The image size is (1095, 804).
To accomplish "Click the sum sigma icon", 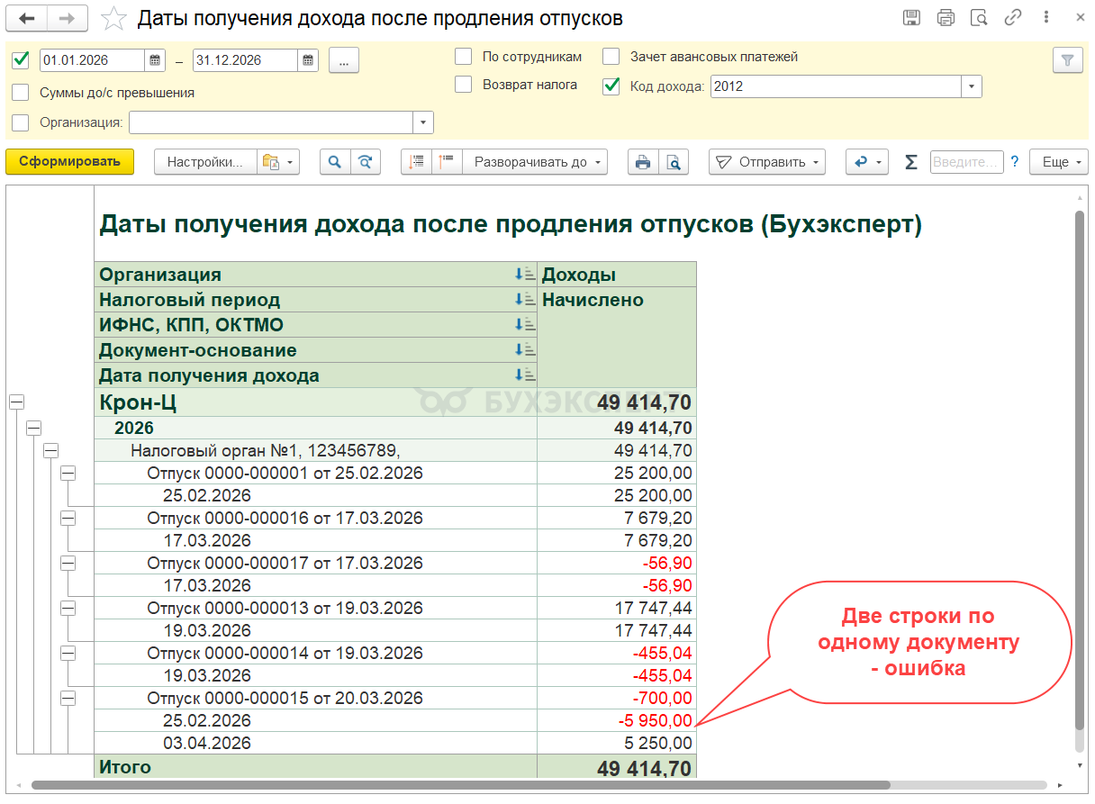I will (911, 162).
